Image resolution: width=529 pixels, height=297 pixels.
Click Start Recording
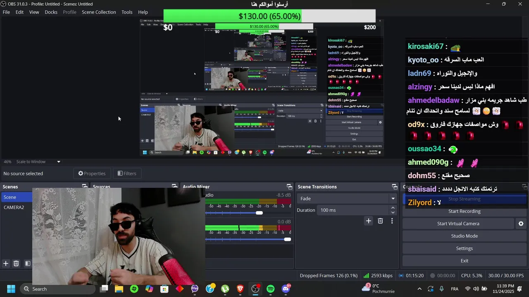tap(464, 211)
